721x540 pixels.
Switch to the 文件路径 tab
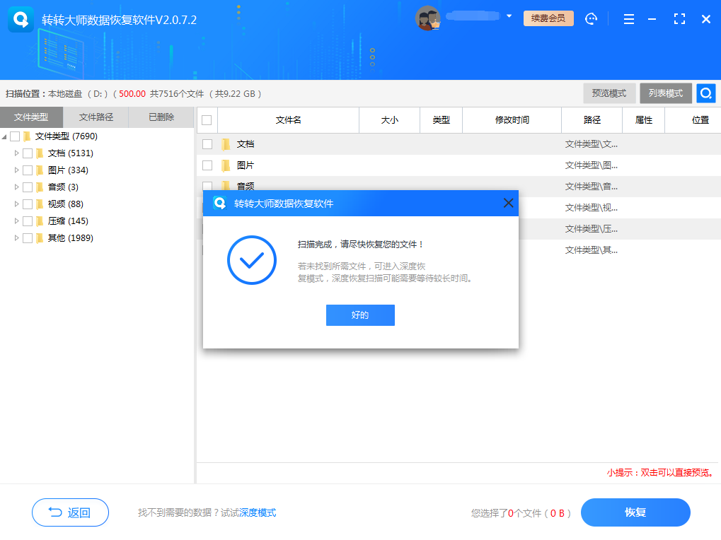click(x=95, y=117)
